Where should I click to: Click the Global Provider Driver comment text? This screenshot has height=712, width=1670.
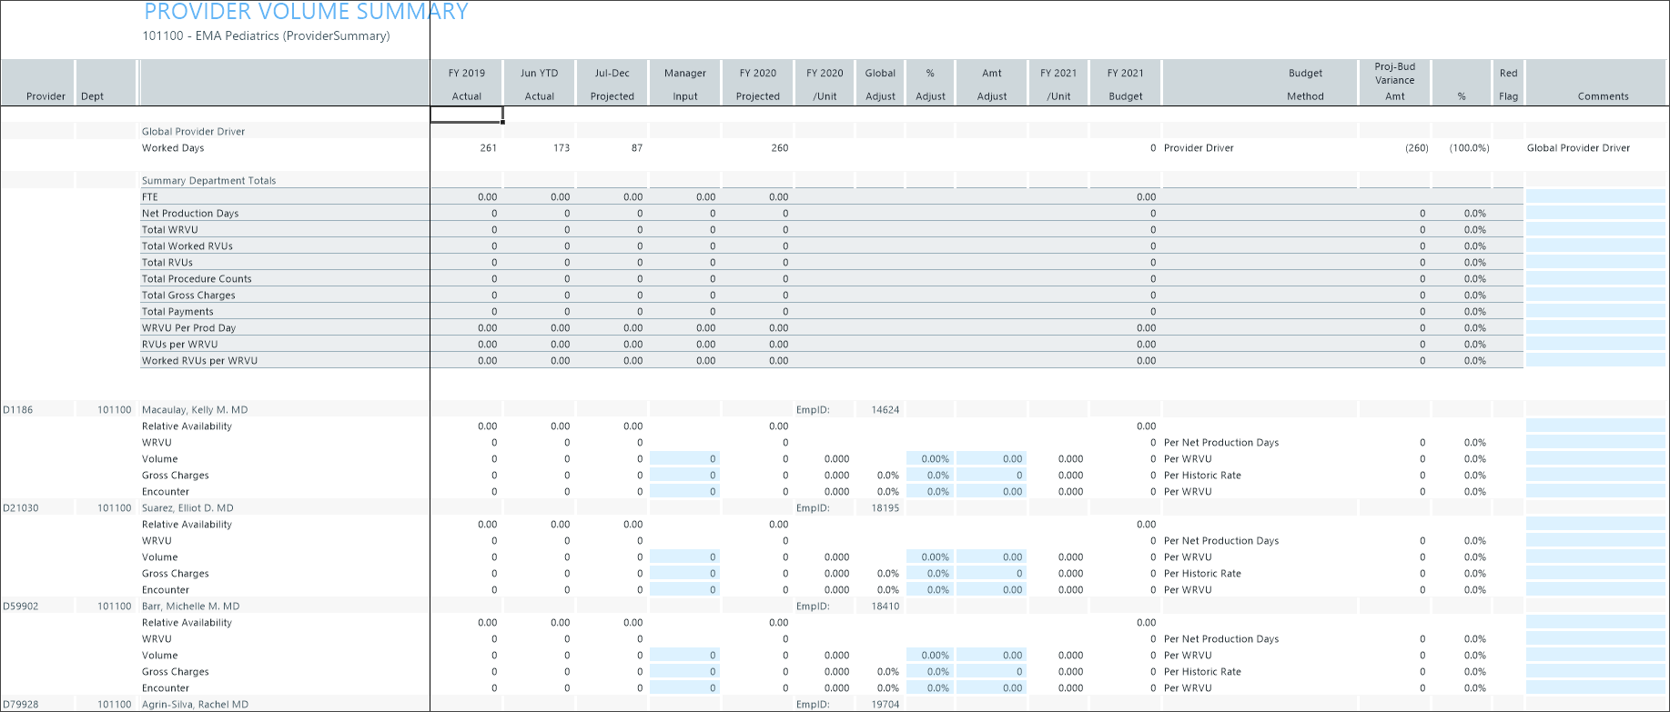coord(1578,148)
